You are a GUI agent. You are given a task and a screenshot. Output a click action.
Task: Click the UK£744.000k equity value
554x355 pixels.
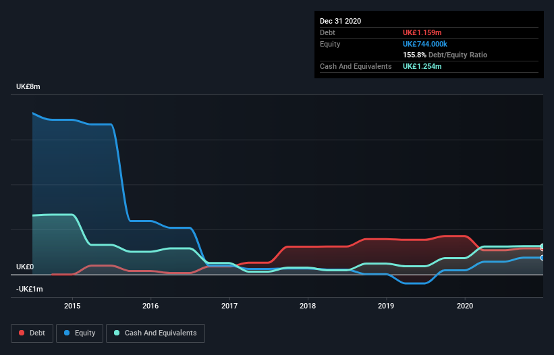coord(425,44)
